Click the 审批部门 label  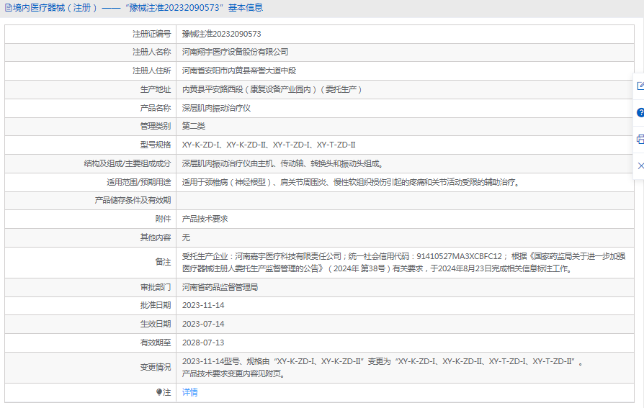click(x=156, y=287)
